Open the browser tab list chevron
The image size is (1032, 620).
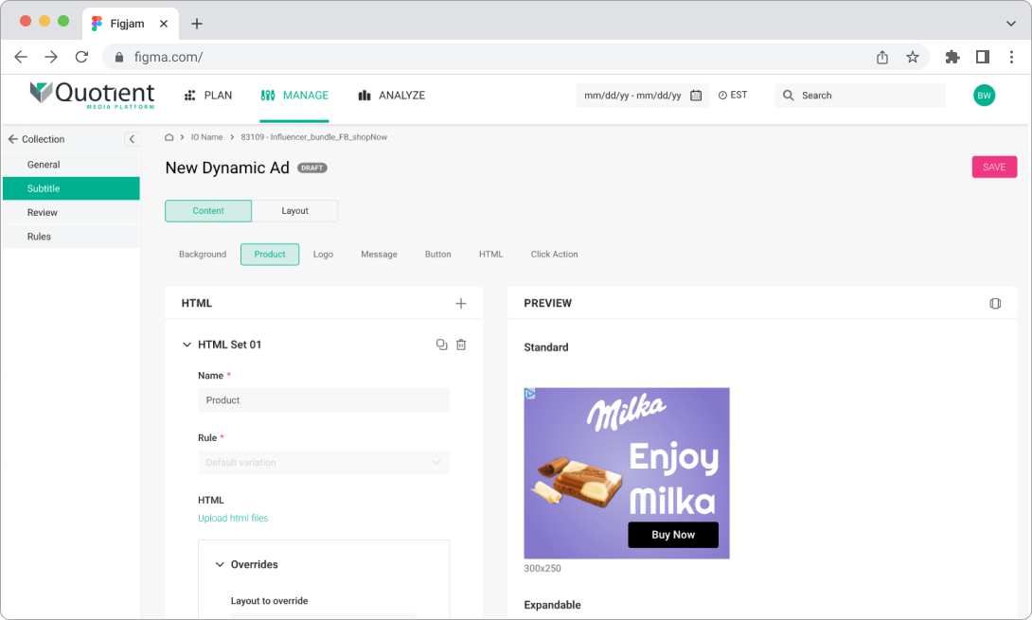1011,24
